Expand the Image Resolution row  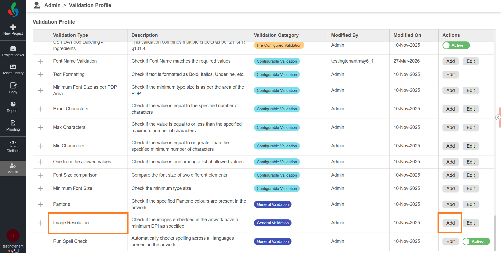click(41, 223)
